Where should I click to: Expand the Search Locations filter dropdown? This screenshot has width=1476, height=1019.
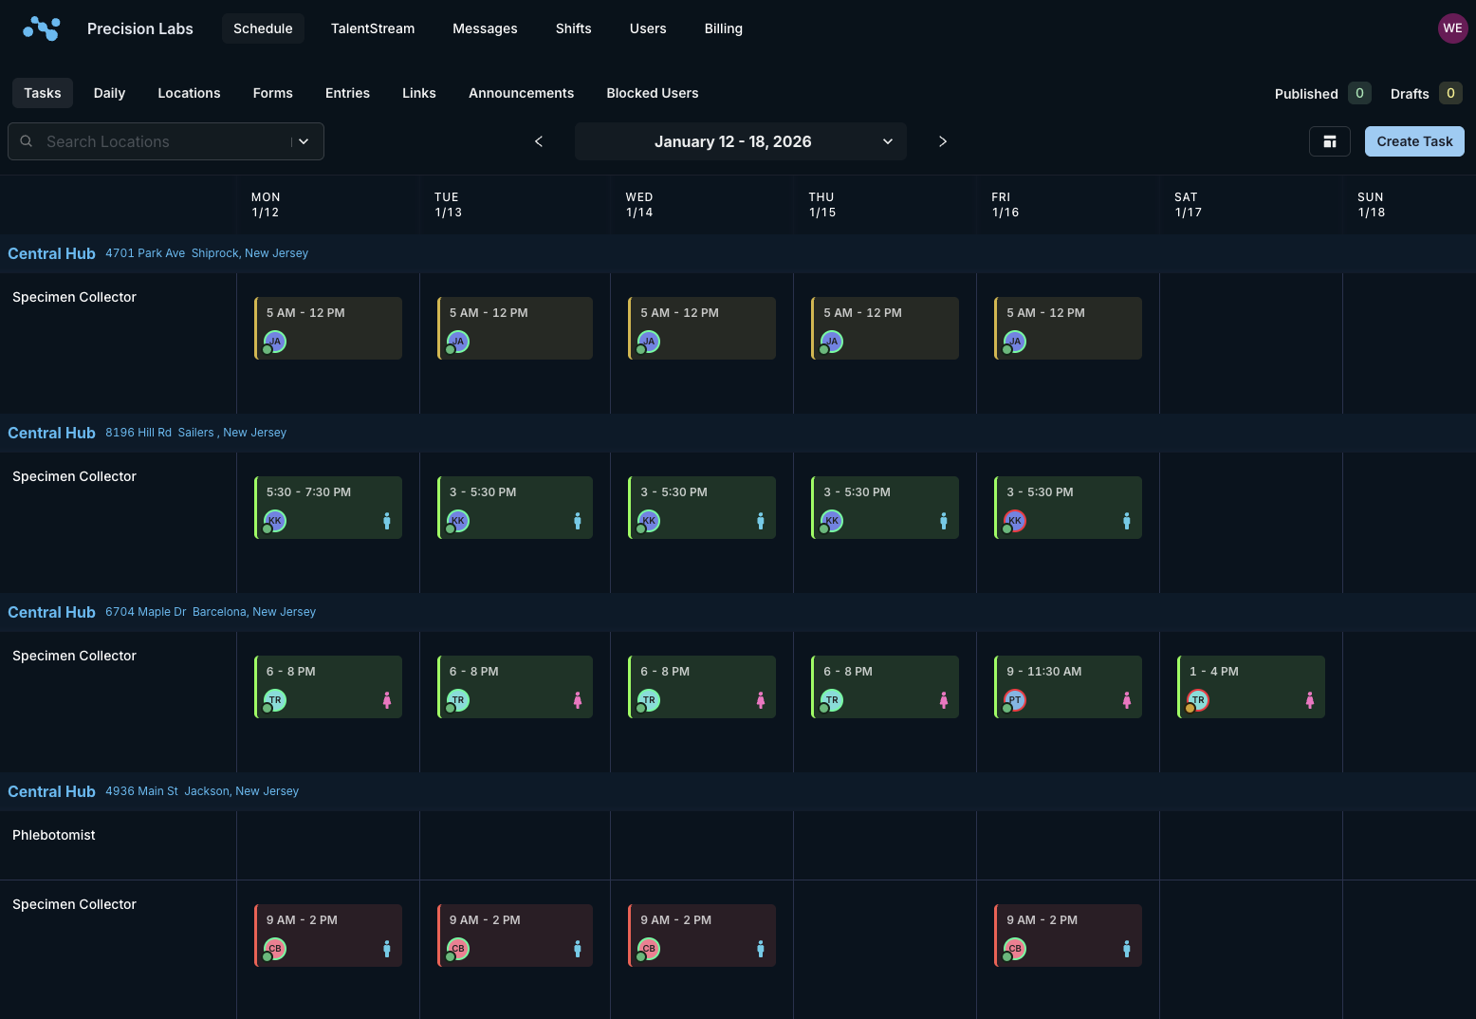coord(303,140)
